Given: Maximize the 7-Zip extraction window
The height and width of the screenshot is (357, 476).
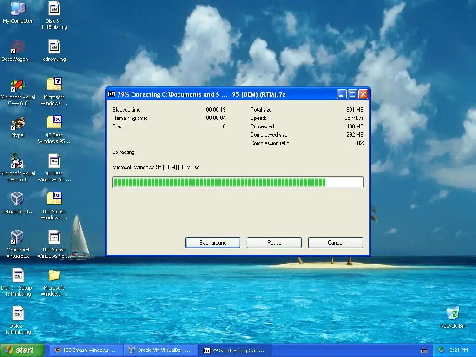Looking at the screenshot, I should 352,94.
